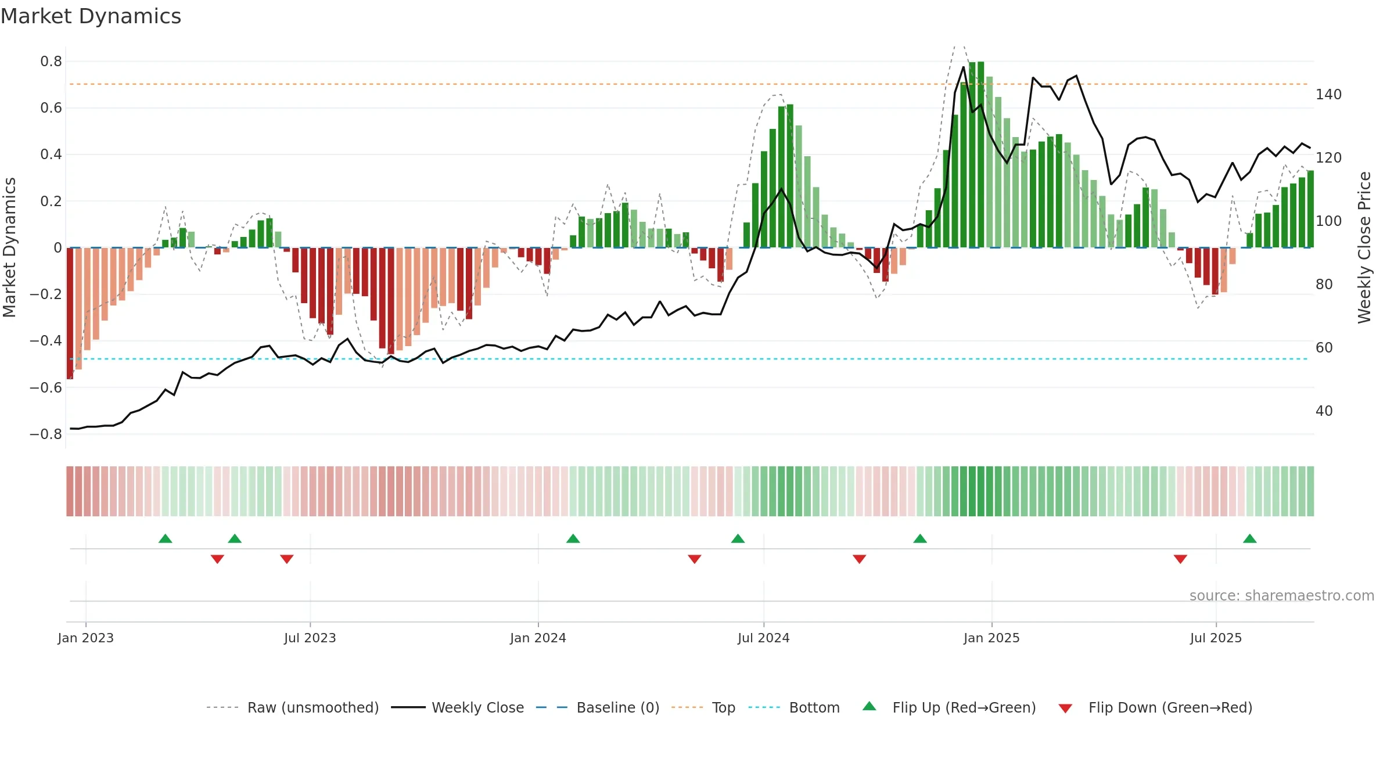Click the Flip Up marker after July 2025
This screenshot has height=784, width=1394.
click(1250, 538)
